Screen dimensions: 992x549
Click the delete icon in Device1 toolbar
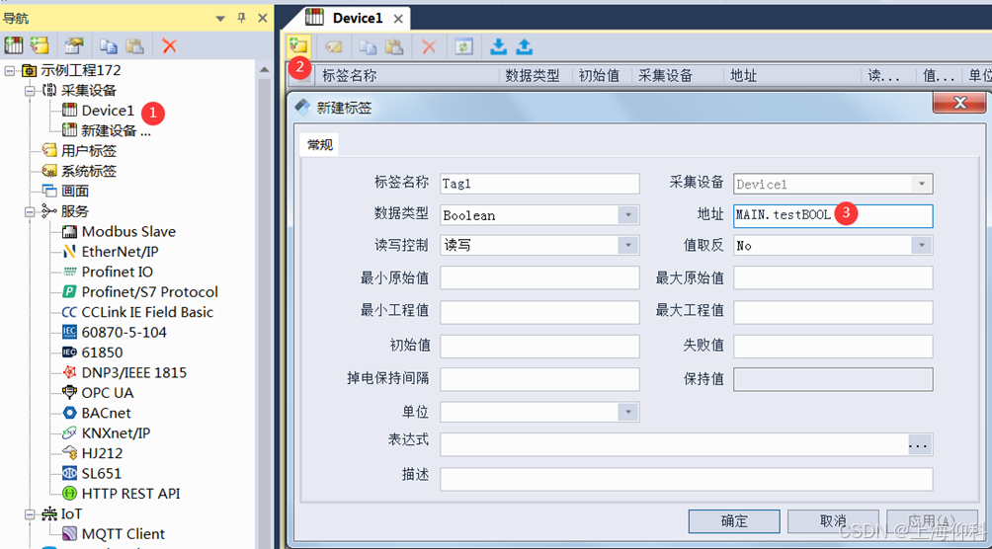coord(429,46)
